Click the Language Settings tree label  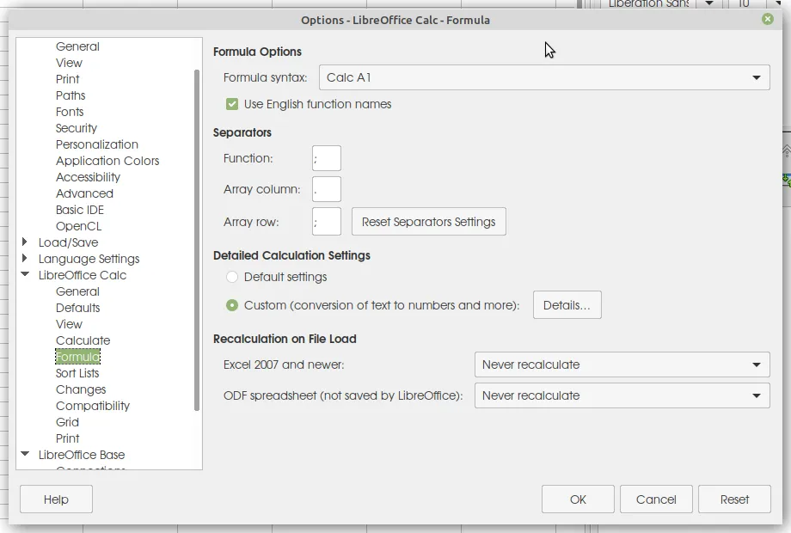[x=89, y=259]
